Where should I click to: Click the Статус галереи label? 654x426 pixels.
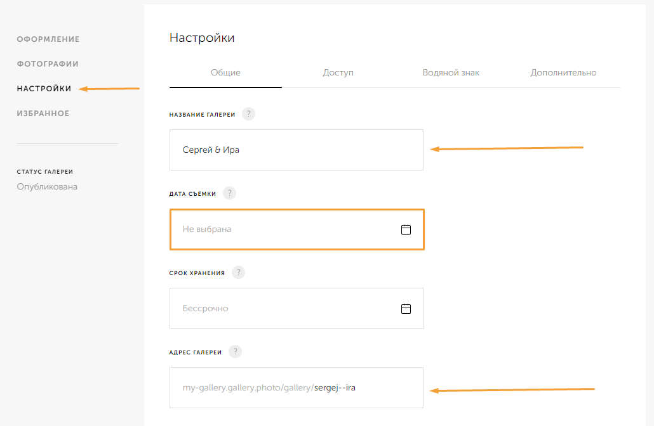pyautogui.click(x=45, y=172)
